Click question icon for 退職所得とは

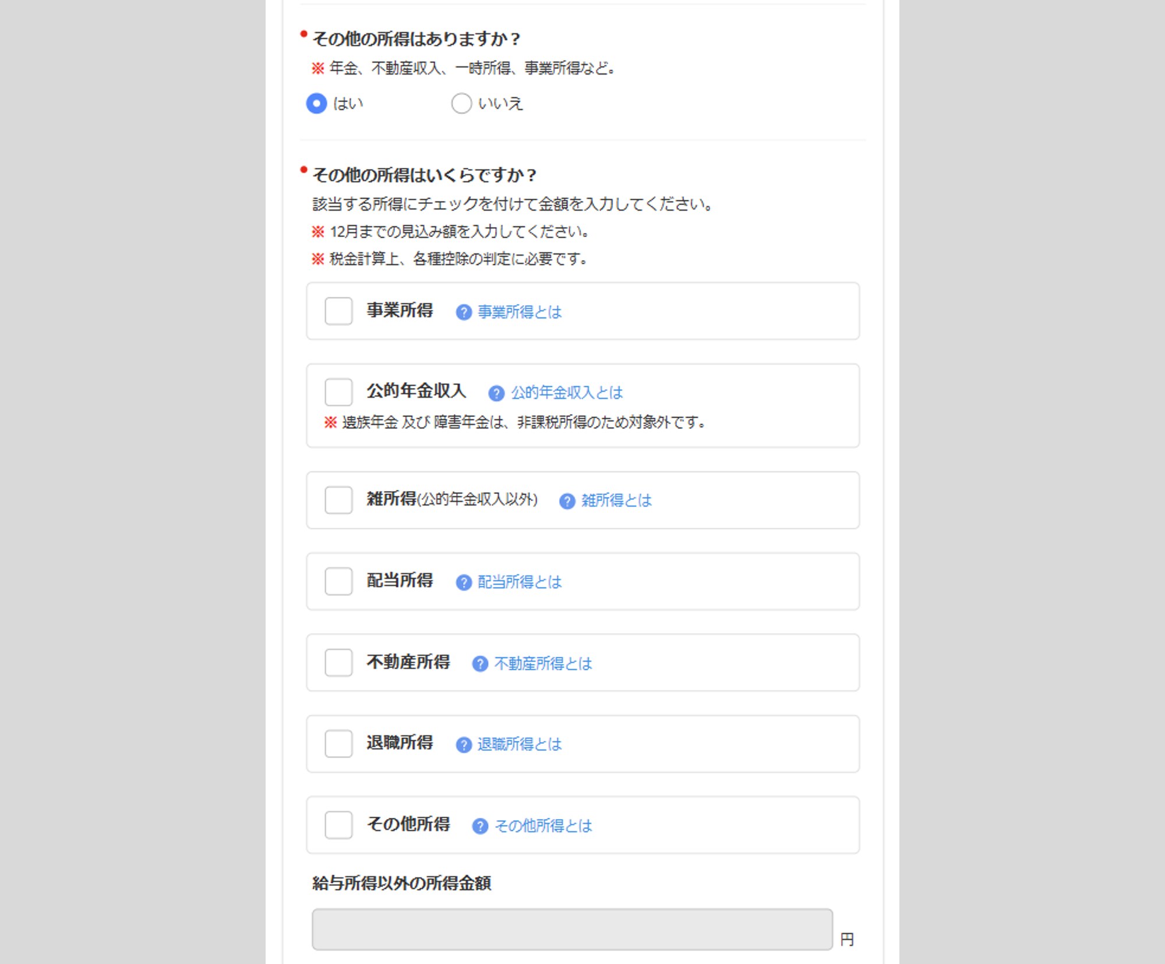(x=464, y=745)
